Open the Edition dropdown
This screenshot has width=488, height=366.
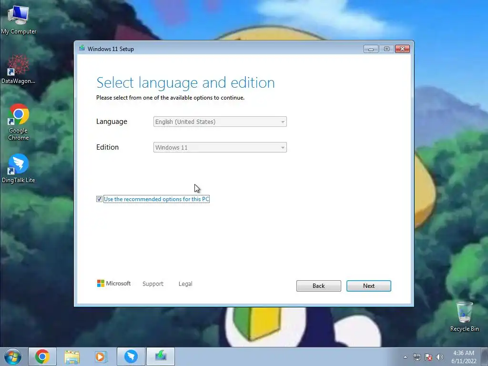tap(220, 147)
